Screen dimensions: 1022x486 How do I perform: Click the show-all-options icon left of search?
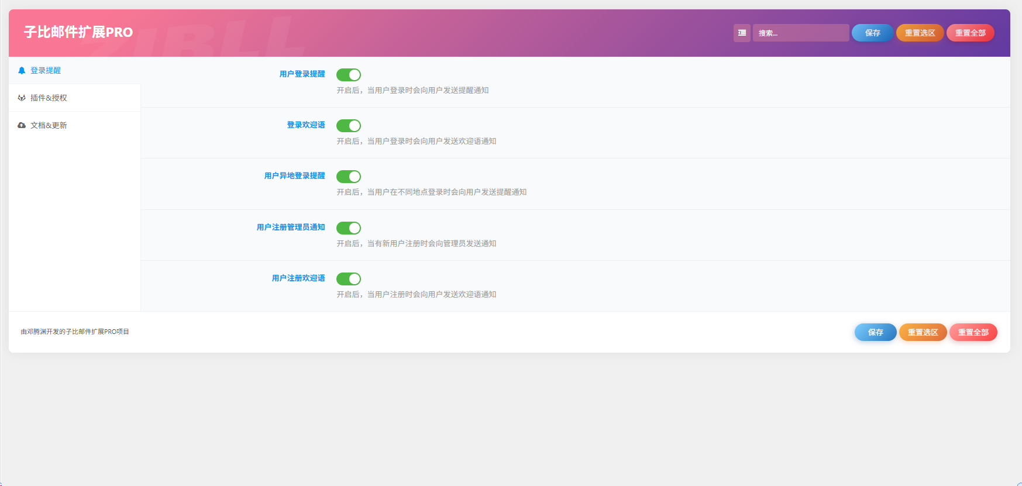742,33
